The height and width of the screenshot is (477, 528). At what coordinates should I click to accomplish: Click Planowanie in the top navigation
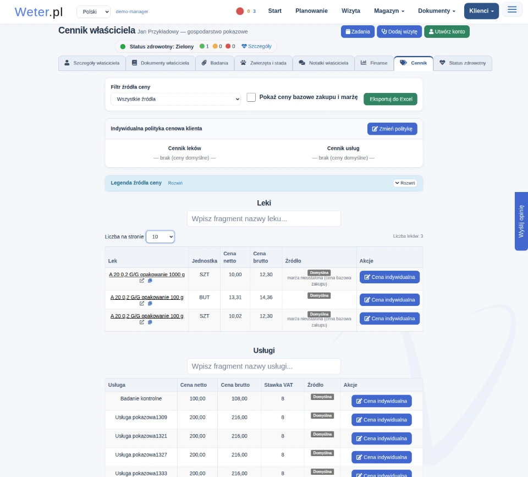coord(311,11)
